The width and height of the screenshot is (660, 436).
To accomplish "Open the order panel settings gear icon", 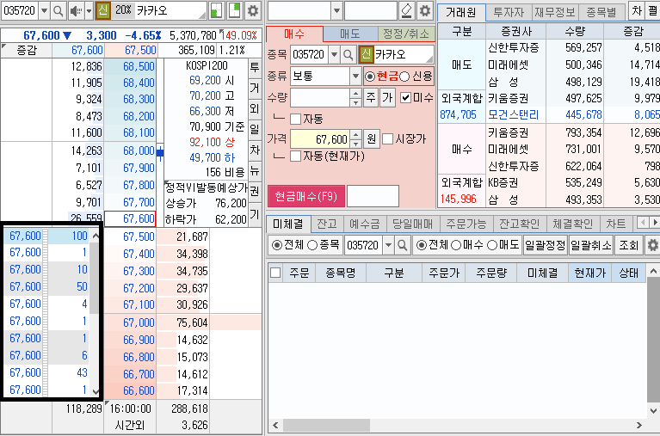I will pyautogui.click(x=425, y=10).
